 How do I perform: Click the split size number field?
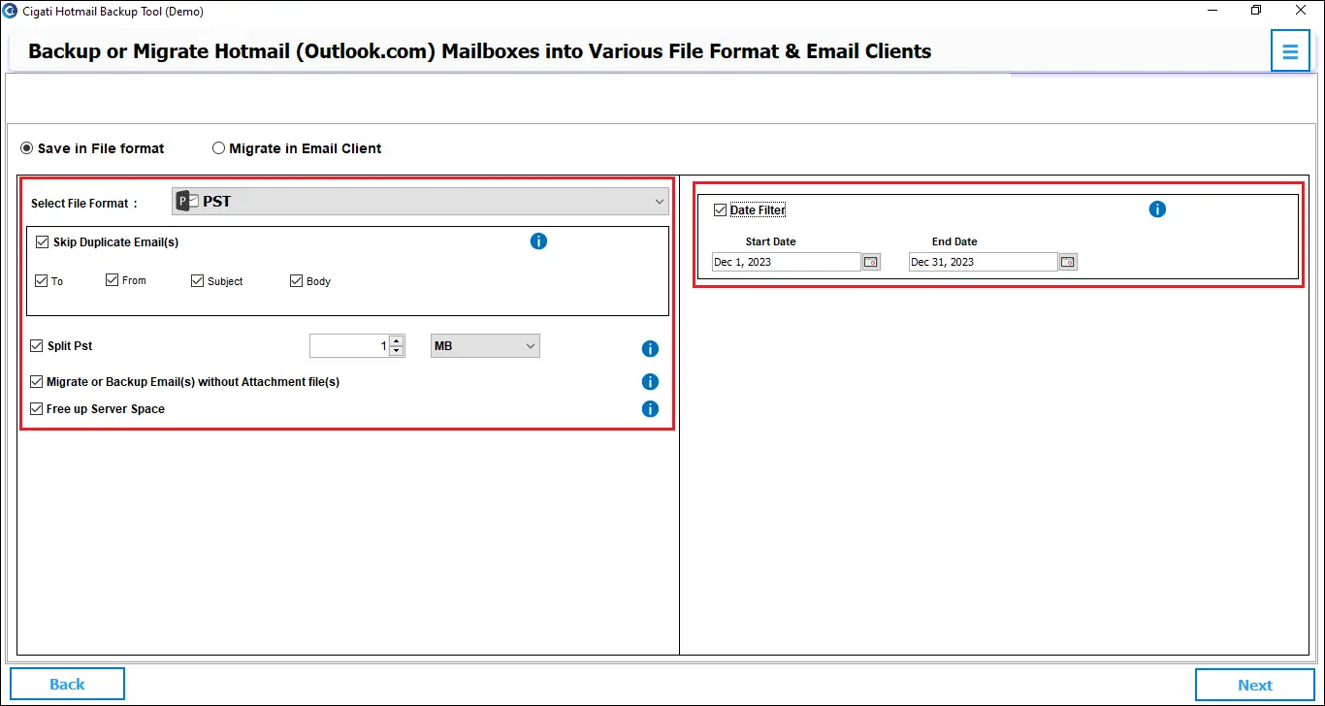[x=349, y=346]
